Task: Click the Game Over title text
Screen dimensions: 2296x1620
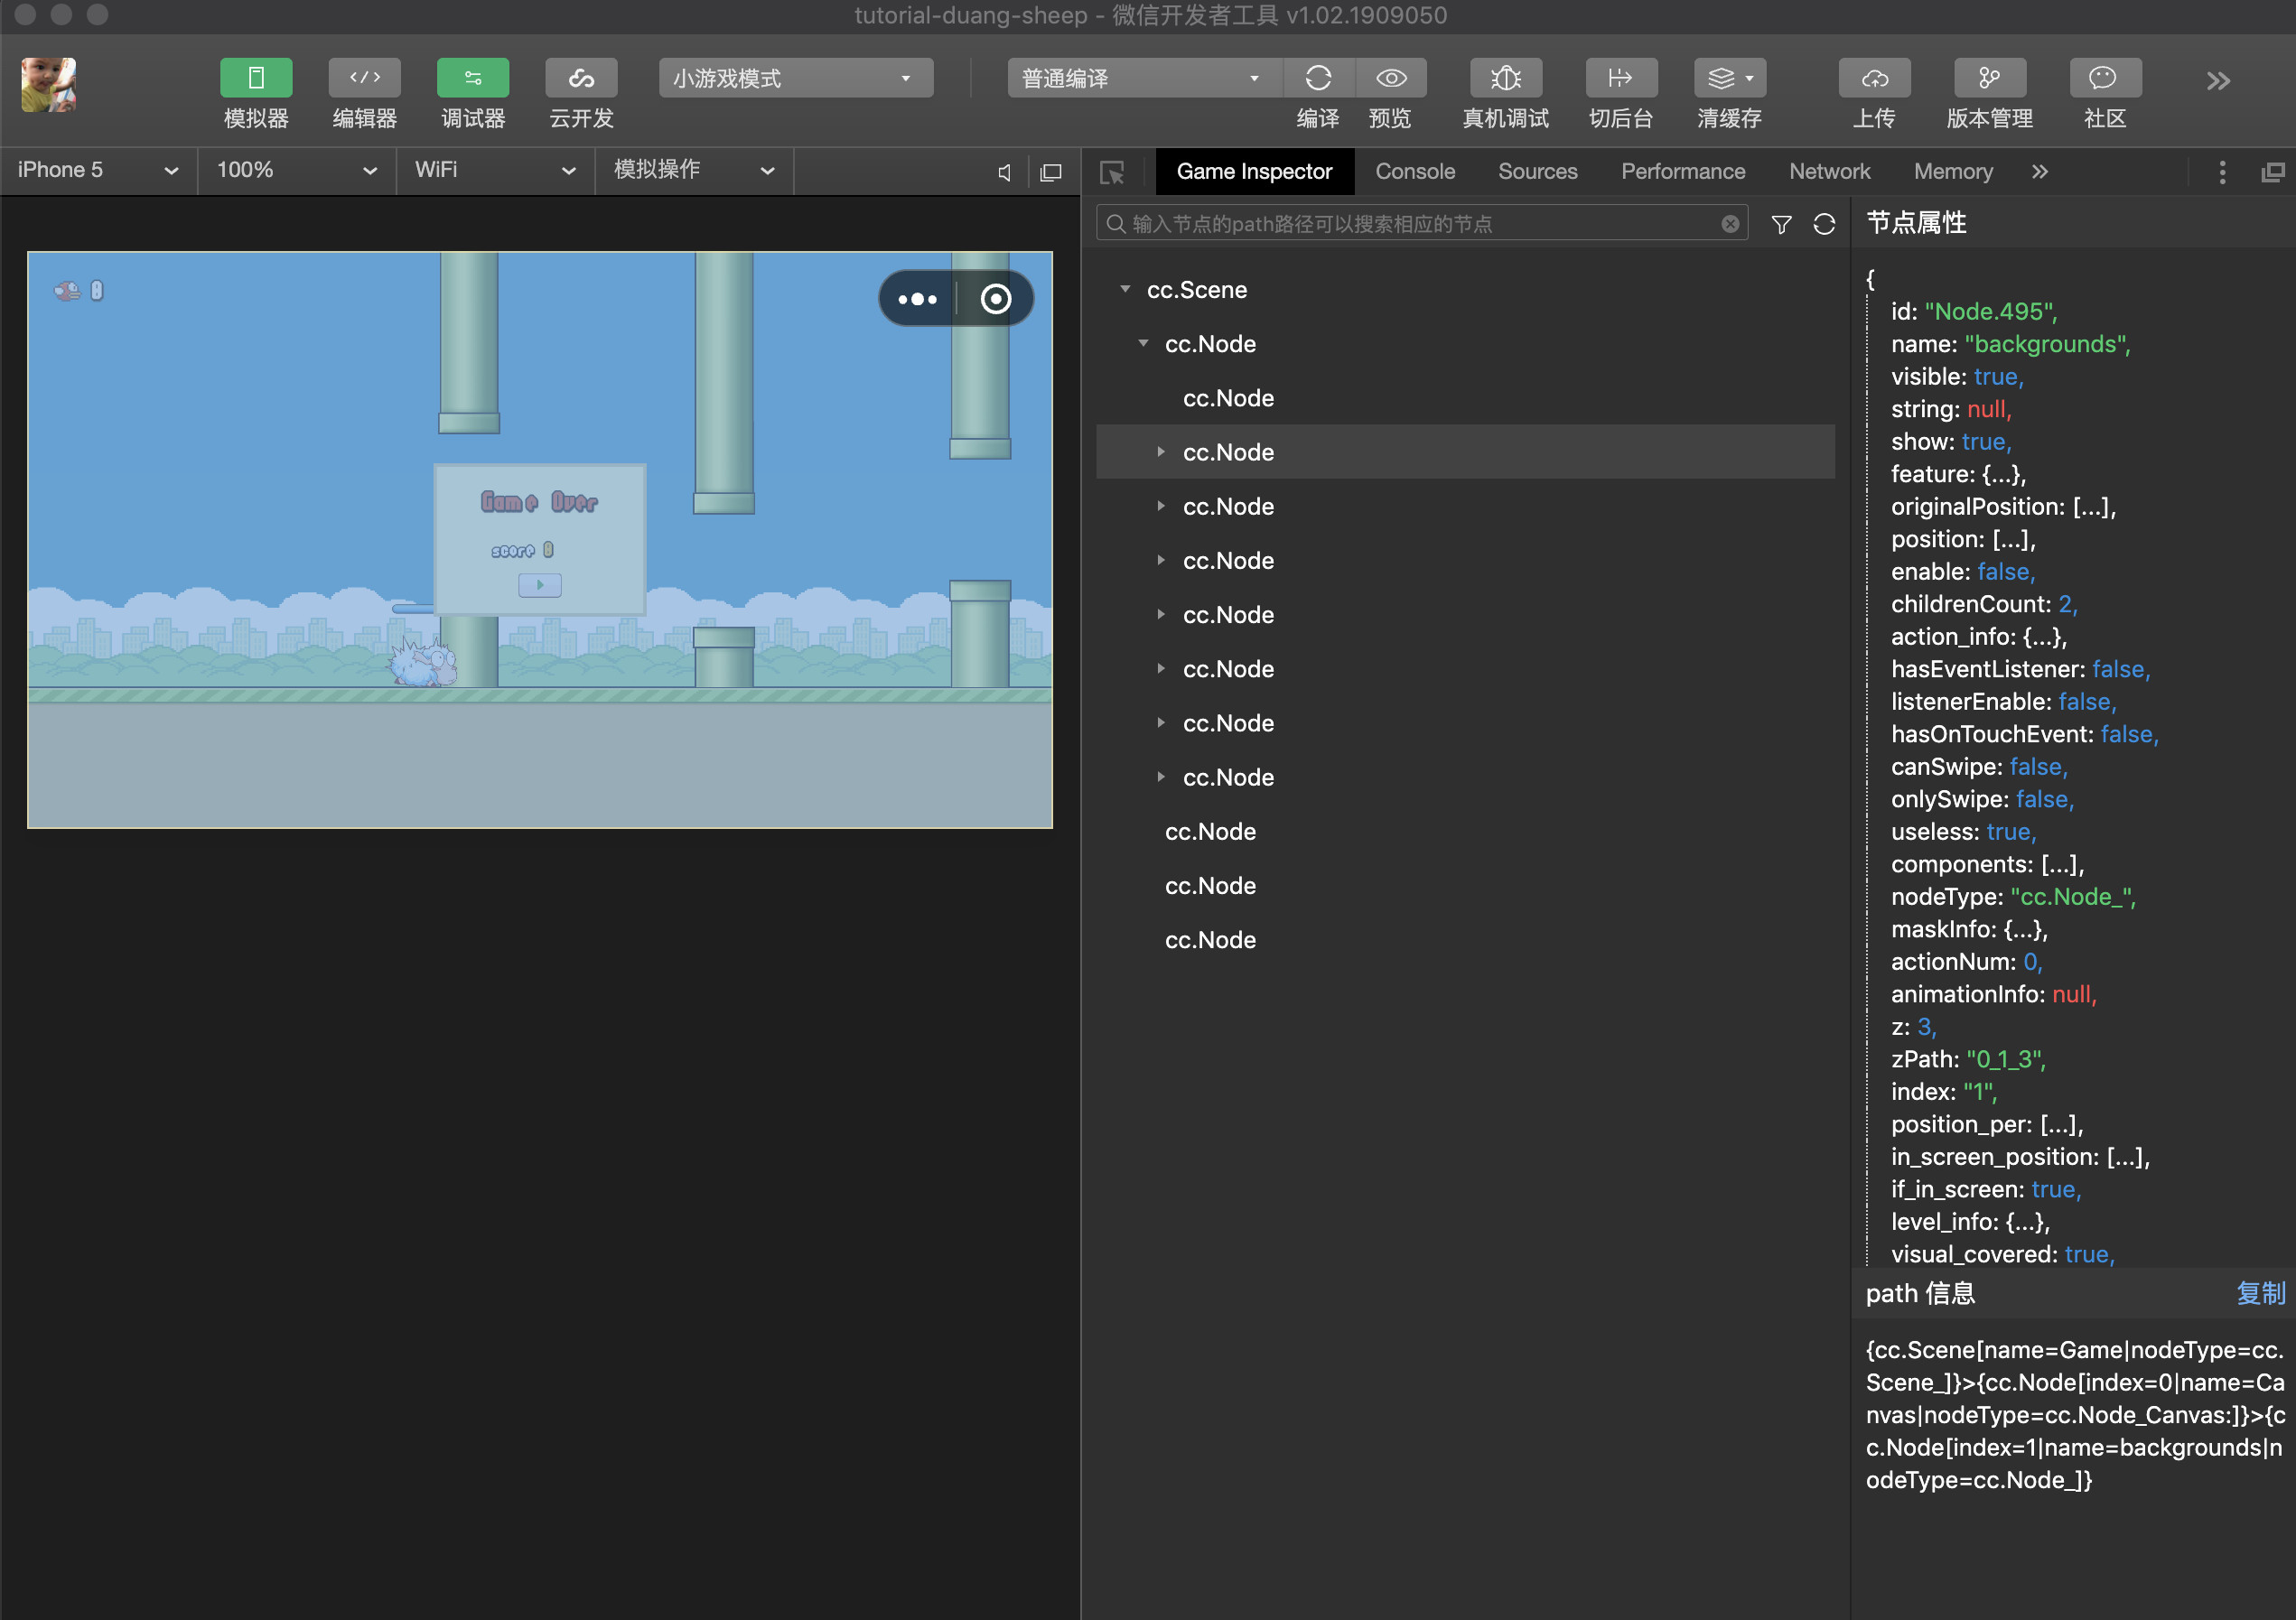Action: tap(539, 501)
